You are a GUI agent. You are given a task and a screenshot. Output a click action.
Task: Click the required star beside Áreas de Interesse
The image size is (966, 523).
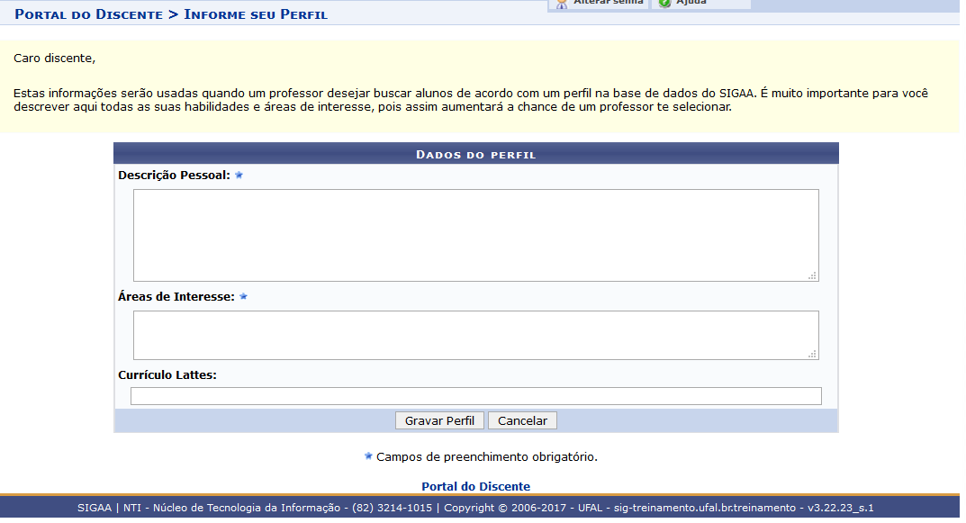pyautogui.click(x=243, y=296)
